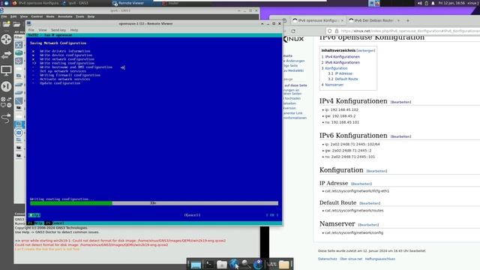Jump to '3.1 IP Adresse' in contents
The width and height of the screenshot is (480, 270).
coord(340,73)
